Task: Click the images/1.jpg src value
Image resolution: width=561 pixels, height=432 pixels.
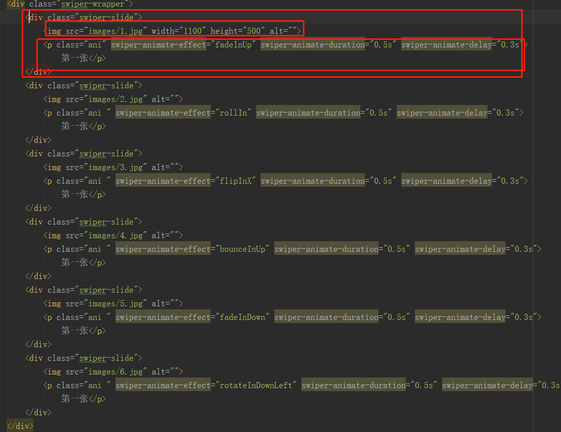Action: pyautogui.click(x=115, y=31)
